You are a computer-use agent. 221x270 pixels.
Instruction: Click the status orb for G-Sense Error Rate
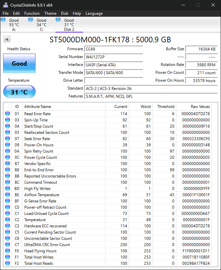(8, 201)
